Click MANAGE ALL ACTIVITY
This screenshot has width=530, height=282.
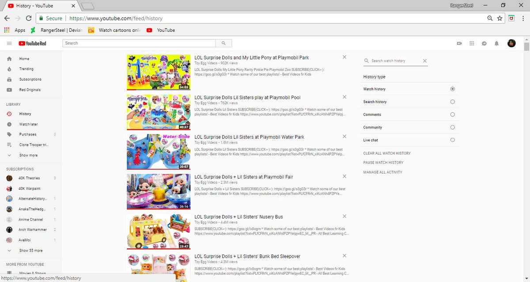pyautogui.click(x=382, y=172)
